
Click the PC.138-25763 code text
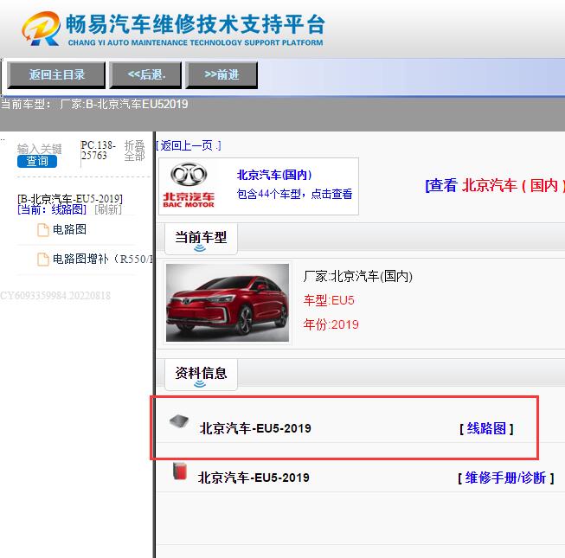coord(98,151)
